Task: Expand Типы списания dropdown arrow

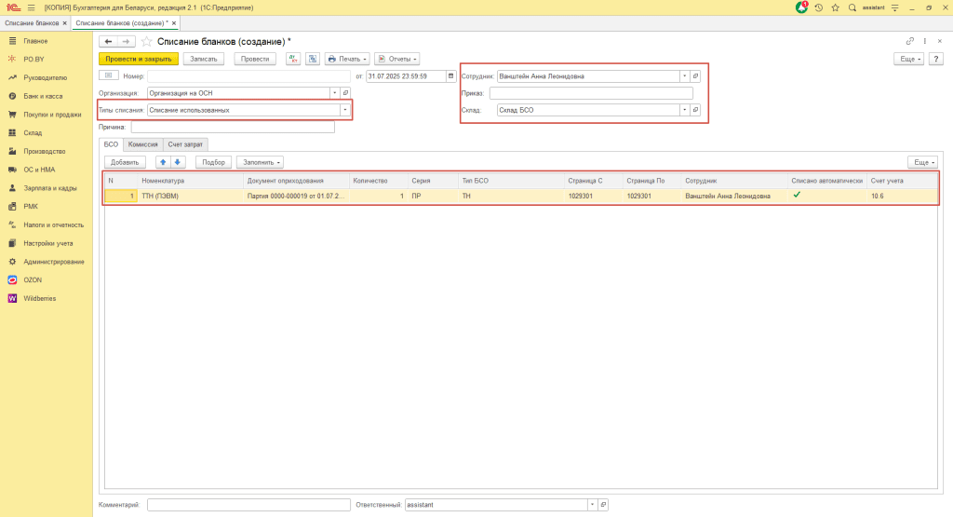Action: point(344,110)
